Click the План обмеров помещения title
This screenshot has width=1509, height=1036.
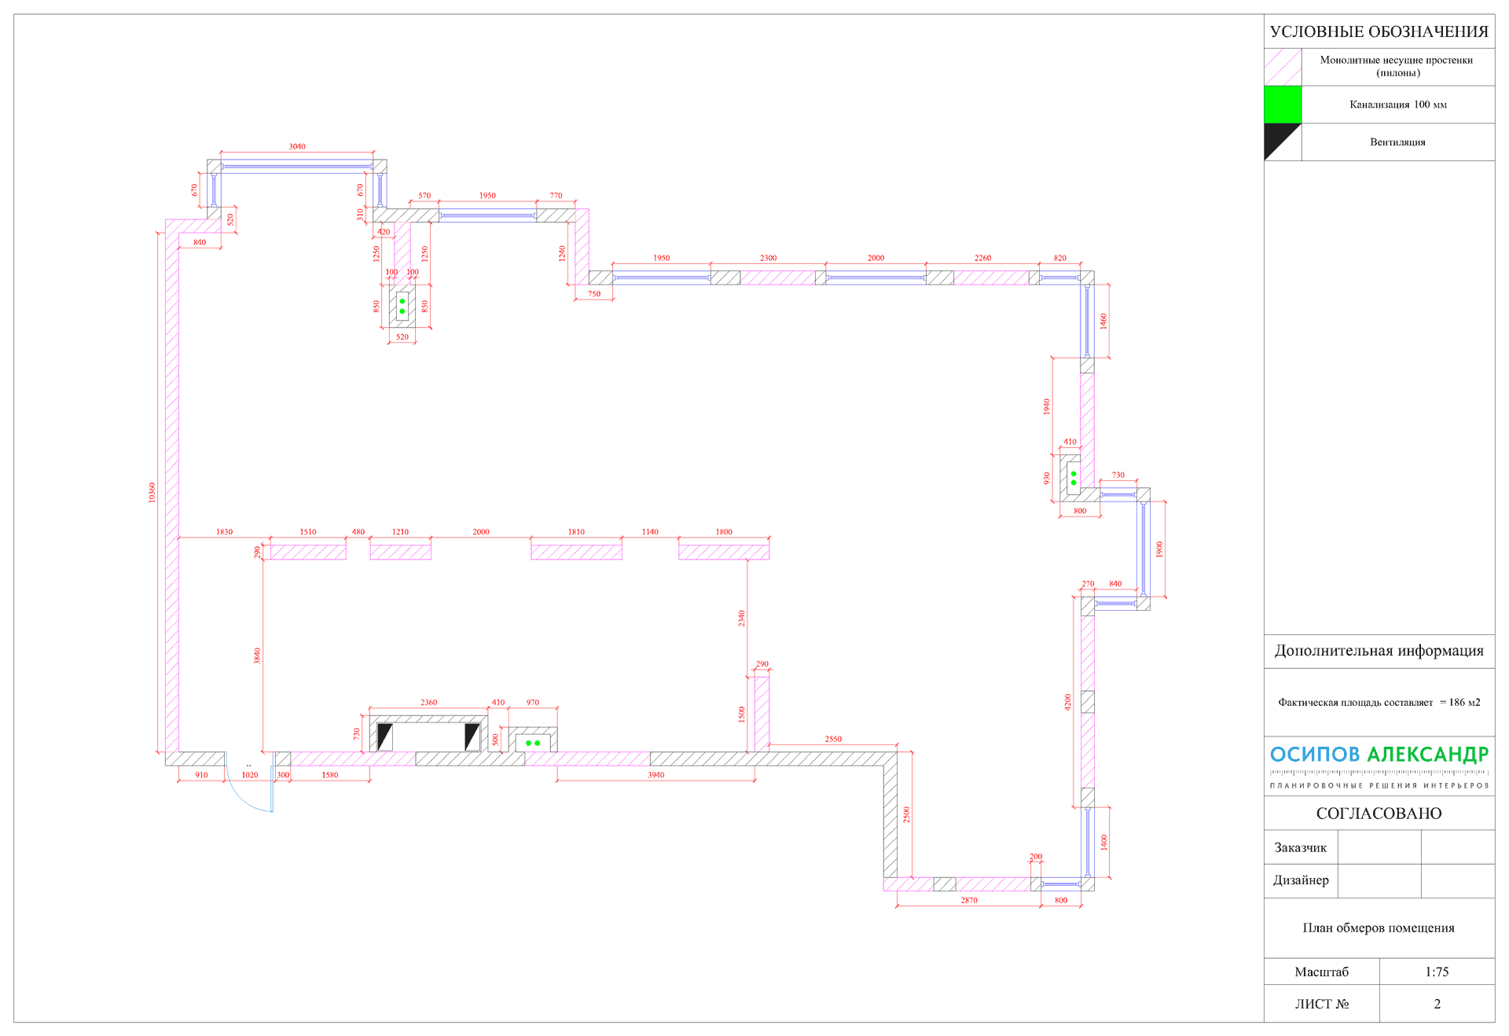tap(1379, 928)
